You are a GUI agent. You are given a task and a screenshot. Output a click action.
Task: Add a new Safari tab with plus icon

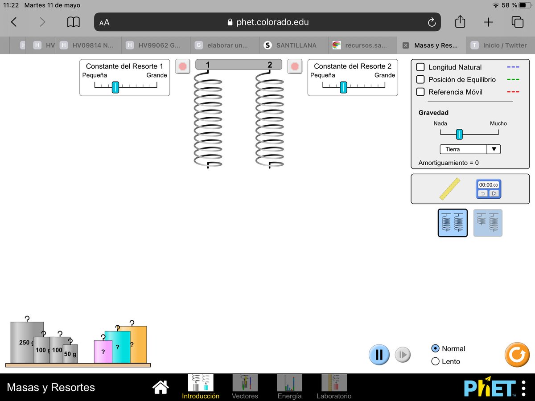click(489, 22)
